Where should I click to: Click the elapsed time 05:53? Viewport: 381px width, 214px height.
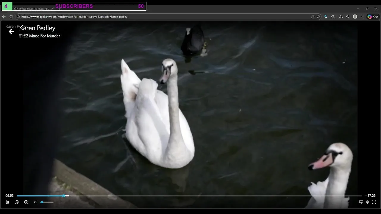10,196
